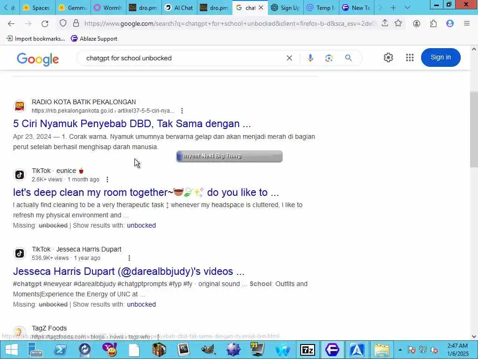Go back to the previous page
The width and height of the screenshot is (478, 359).
pos(11,23)
